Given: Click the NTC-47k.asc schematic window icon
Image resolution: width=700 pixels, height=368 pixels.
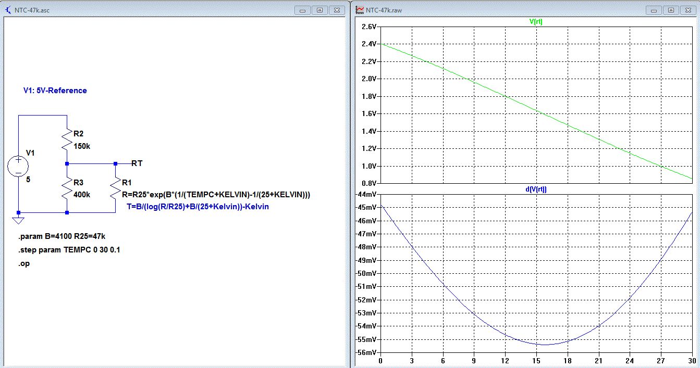Looking at the screenshot, I should point(7,10).
